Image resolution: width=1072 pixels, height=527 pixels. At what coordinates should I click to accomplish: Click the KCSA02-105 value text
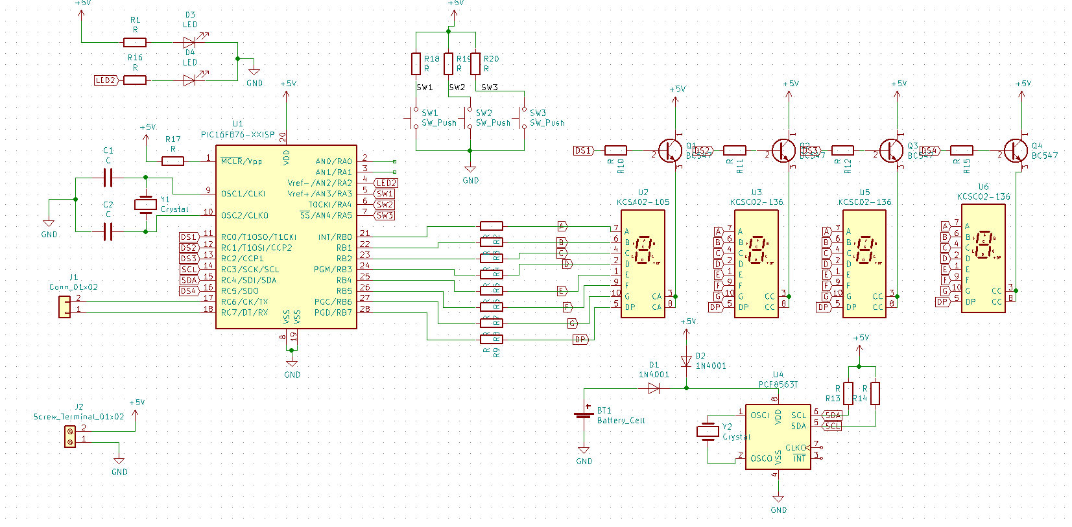(x=643, y=202)
